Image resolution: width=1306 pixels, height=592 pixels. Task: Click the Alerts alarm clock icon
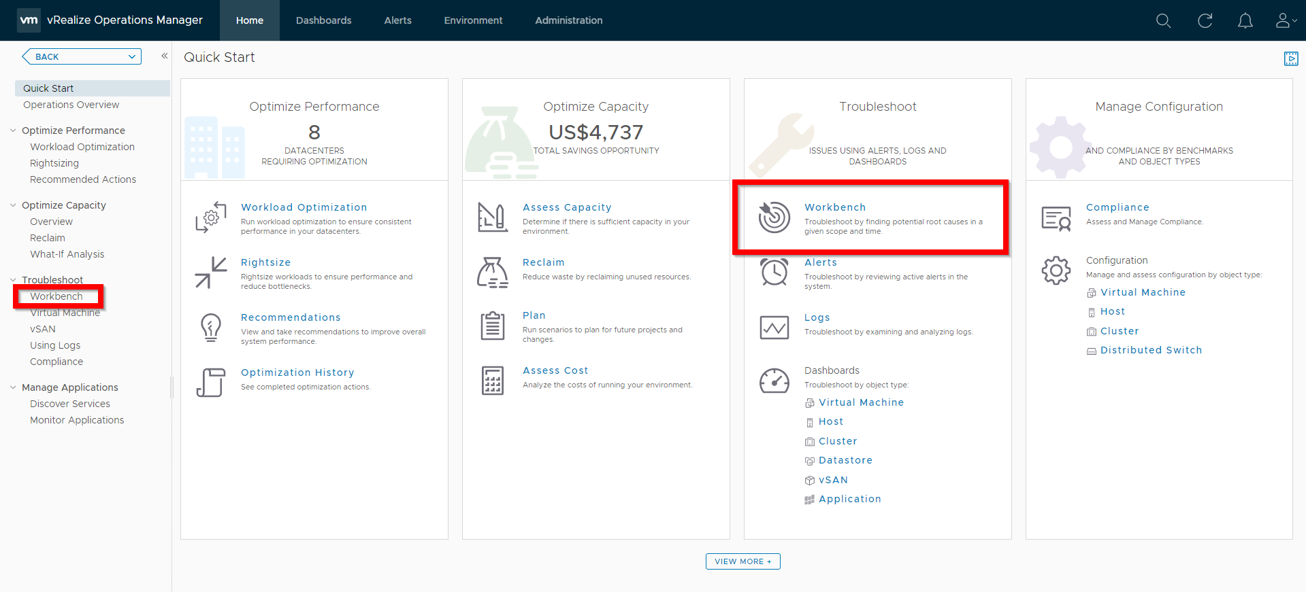[774, 272]
